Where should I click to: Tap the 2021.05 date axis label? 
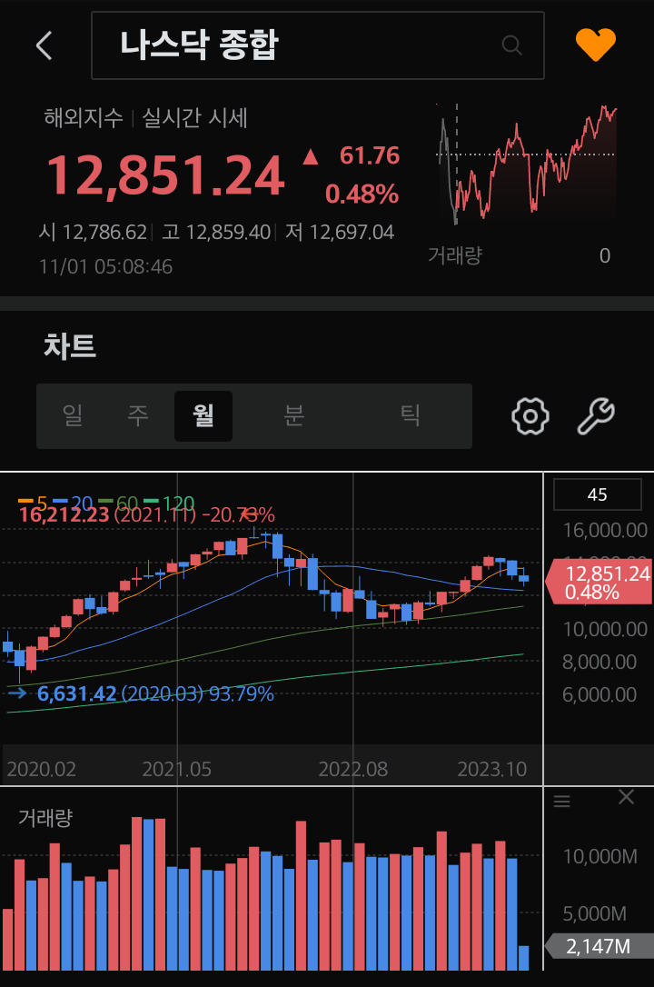tap(177, 769)
